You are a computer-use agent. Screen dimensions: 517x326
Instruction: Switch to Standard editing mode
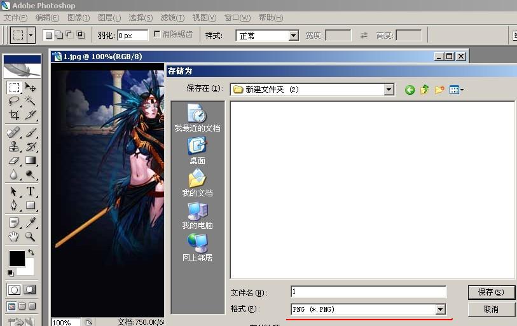coord(14,290)
